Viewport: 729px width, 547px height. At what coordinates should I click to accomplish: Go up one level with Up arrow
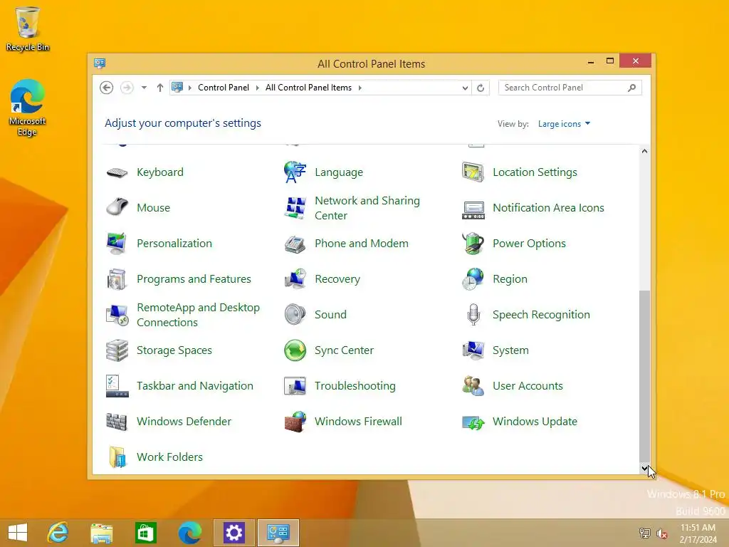160,88
